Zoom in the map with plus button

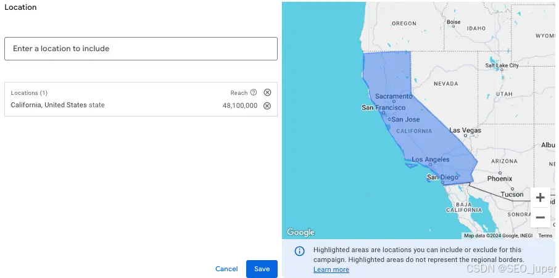540,197
